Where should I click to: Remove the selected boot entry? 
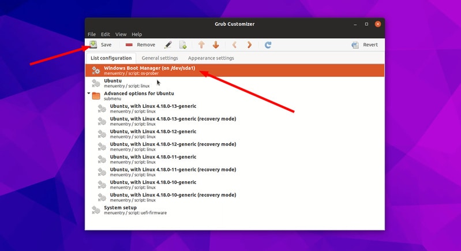click(140, 44)
